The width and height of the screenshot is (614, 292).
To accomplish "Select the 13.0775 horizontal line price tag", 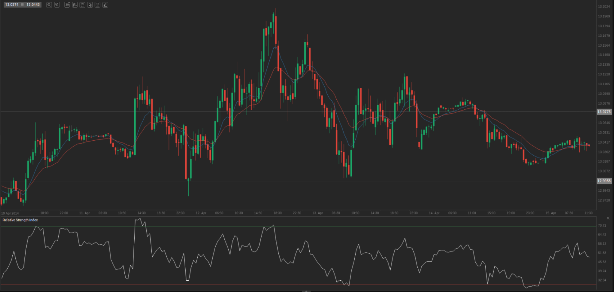I will [604, 112].
